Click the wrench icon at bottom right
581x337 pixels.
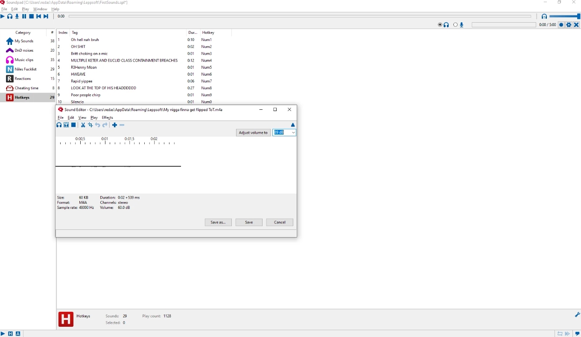pyautogui.click(x=577, y=315)
